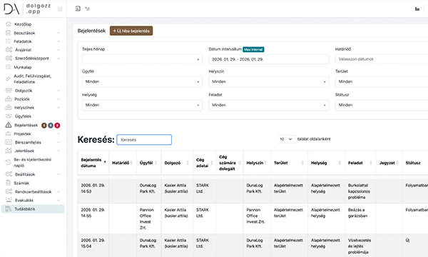Expand the Beosztások menu chevron

(58, 33)
